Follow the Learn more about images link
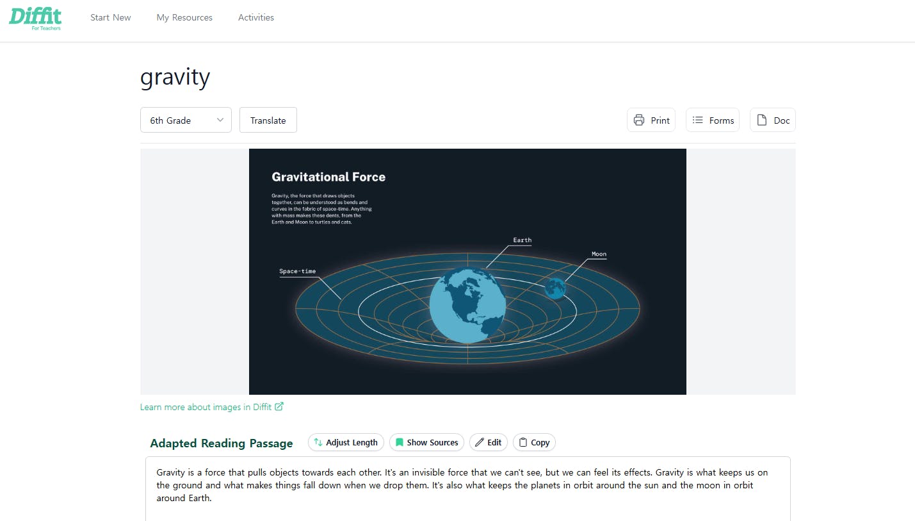Screen dimensions: 915x521 coord(212,407)
